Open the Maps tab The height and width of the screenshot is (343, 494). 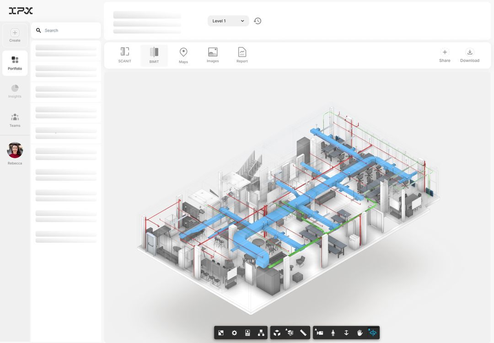tap(183, 55)
